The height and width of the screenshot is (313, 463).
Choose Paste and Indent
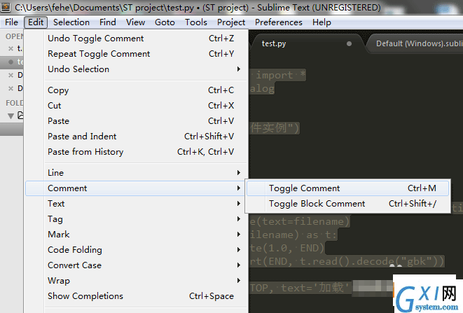[x=136, y=136]
